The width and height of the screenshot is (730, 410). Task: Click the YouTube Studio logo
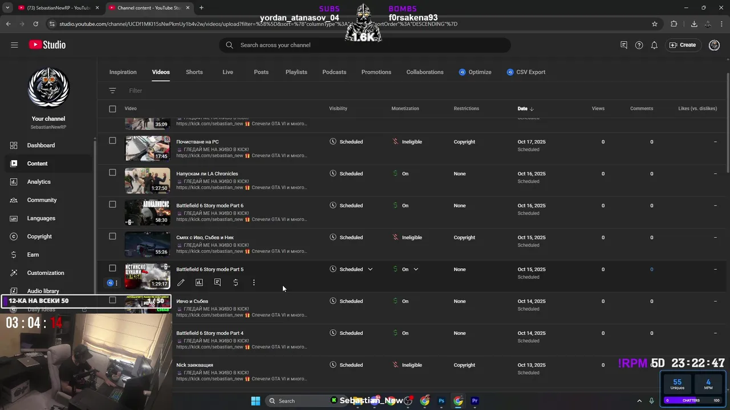pyautogui.click(x=47, y=45)
